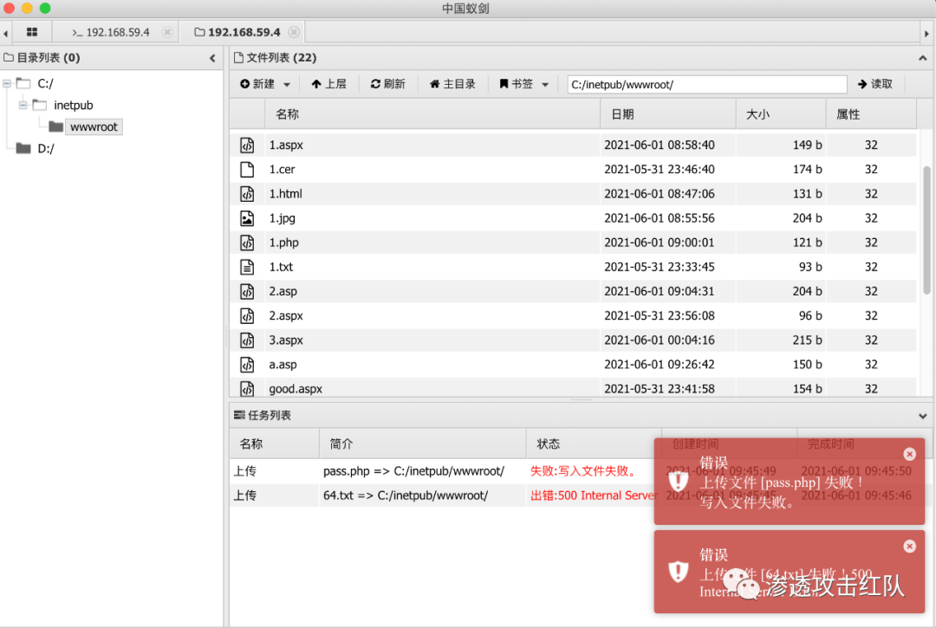Sort files by Size (大小) column

(x=781, y=114)
